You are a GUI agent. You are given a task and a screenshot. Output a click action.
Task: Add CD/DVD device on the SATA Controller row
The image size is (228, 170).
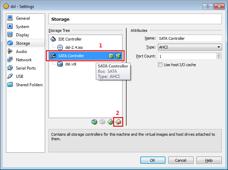coord(111,56)
